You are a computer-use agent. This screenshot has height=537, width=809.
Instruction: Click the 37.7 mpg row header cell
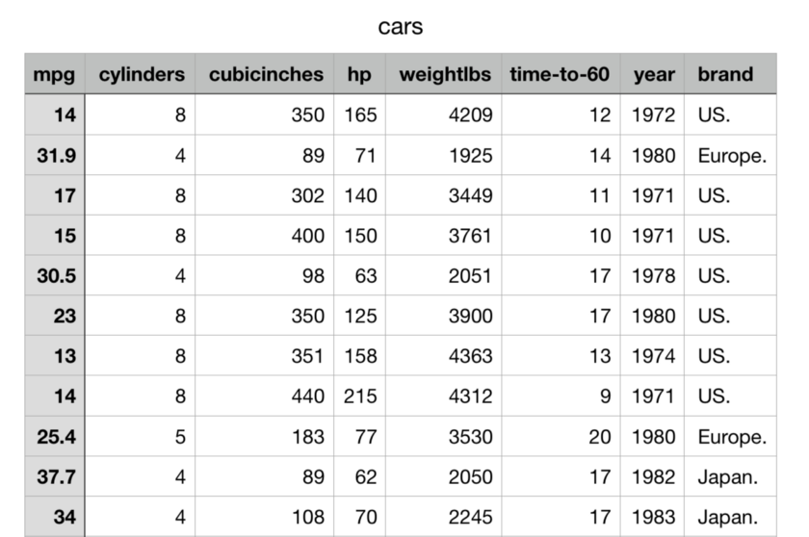click(x=55, y=476)
